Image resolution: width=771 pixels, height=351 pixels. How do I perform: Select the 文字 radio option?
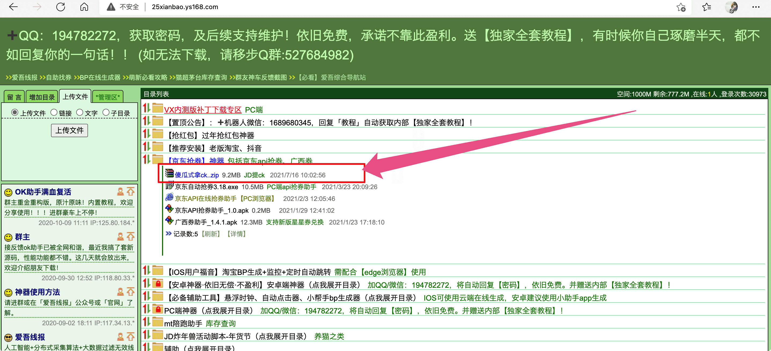(80, 113)
